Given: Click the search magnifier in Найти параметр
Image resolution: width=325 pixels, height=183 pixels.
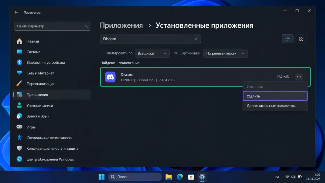Looking at the screenshot, I should tap(86, 26).
